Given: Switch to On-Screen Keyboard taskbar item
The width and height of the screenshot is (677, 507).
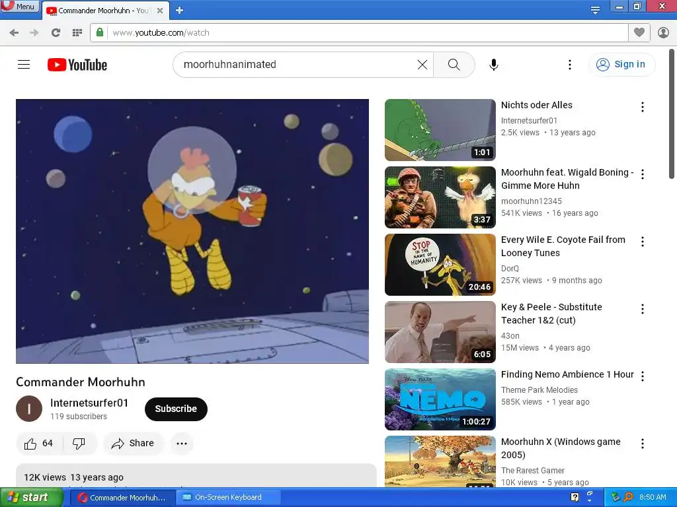Looking at the screenshot, I should 228,498.
